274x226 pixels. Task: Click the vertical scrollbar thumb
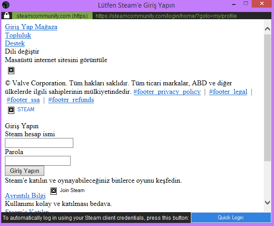(x=267, y=98)
